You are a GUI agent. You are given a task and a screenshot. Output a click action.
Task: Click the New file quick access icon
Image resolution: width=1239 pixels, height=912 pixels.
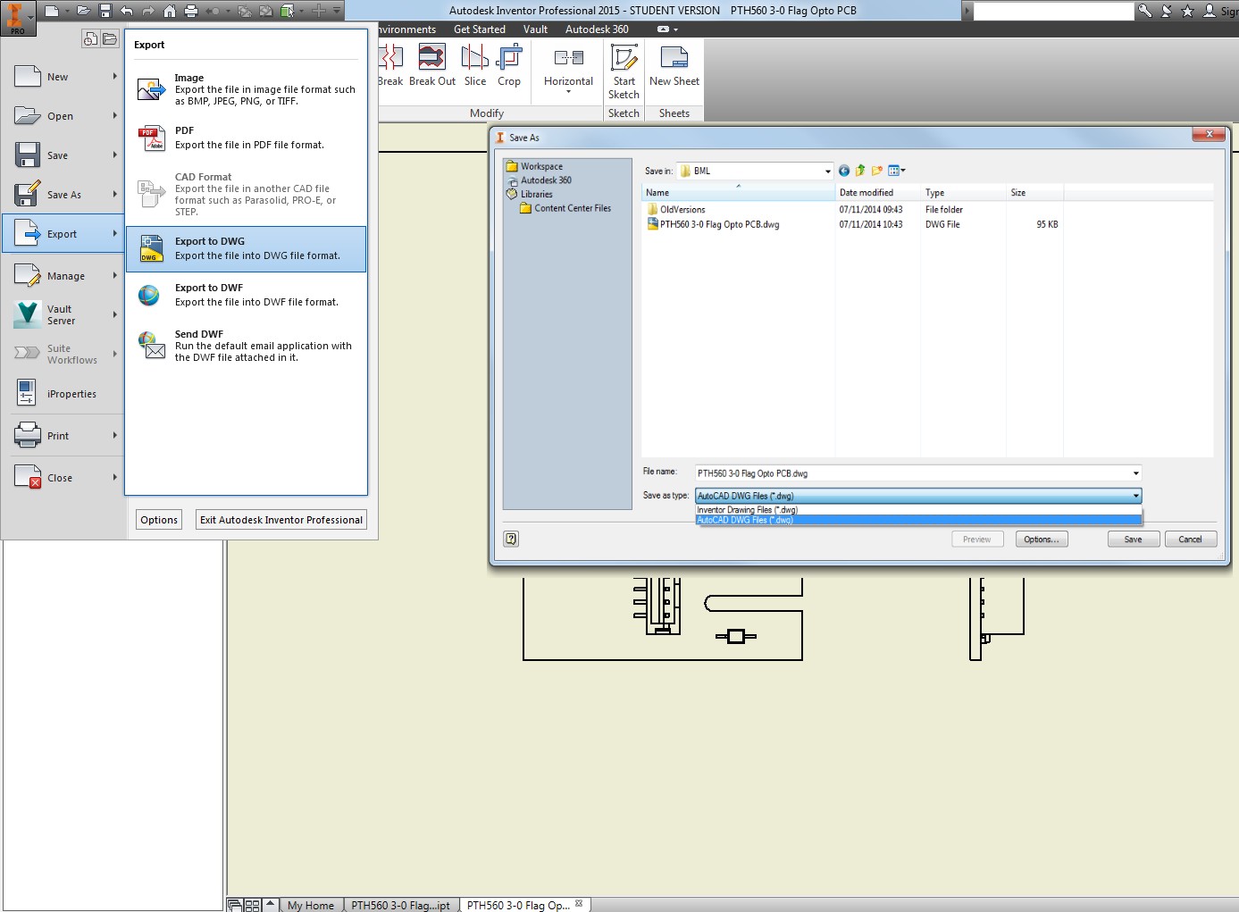click(53, 11)
